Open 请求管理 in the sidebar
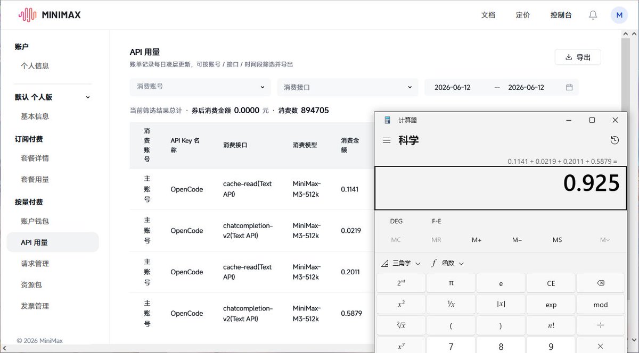639x353 pixels. [x=35, y=264]
